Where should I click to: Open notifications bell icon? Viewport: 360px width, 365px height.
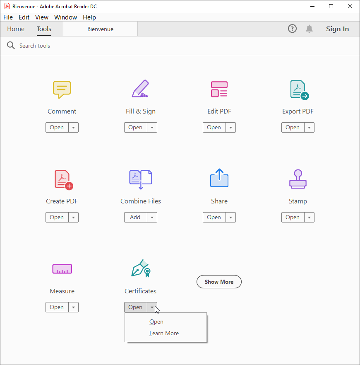[309, 29]
